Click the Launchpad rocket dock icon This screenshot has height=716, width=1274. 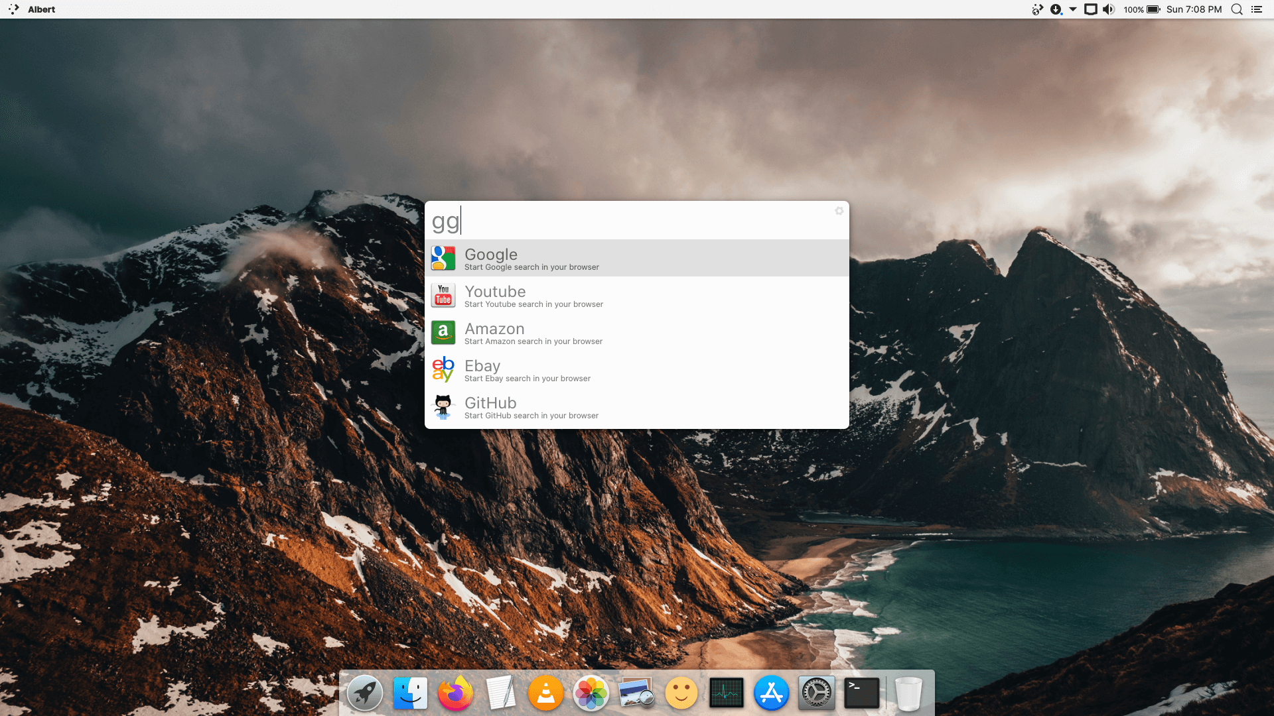point(365,693)
